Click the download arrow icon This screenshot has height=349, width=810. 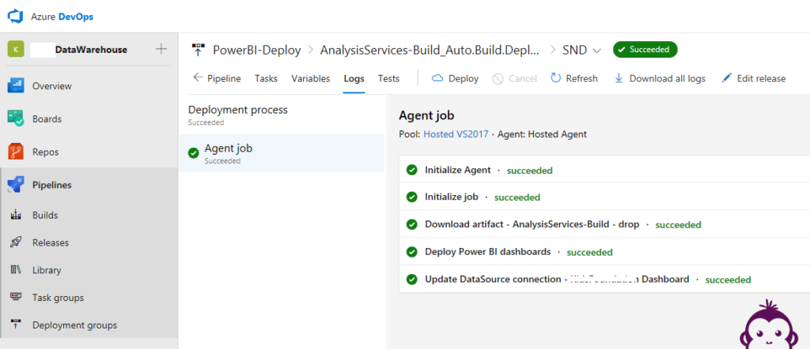[619, 78]
